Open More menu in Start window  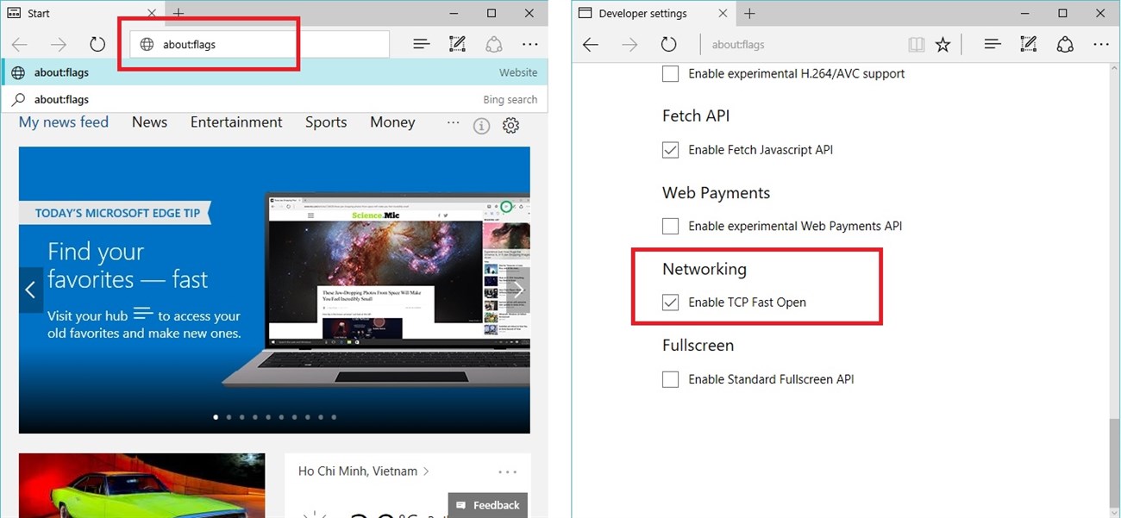click(x=529, y=44)
